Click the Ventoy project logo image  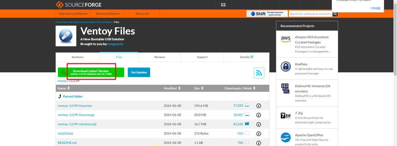tap(66, 36)
